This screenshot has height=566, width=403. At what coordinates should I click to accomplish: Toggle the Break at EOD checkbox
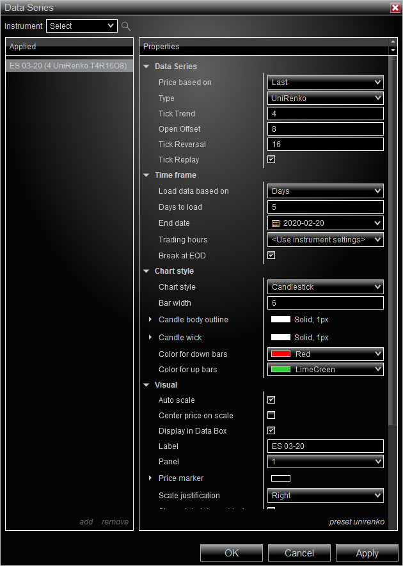pos(271,255)
